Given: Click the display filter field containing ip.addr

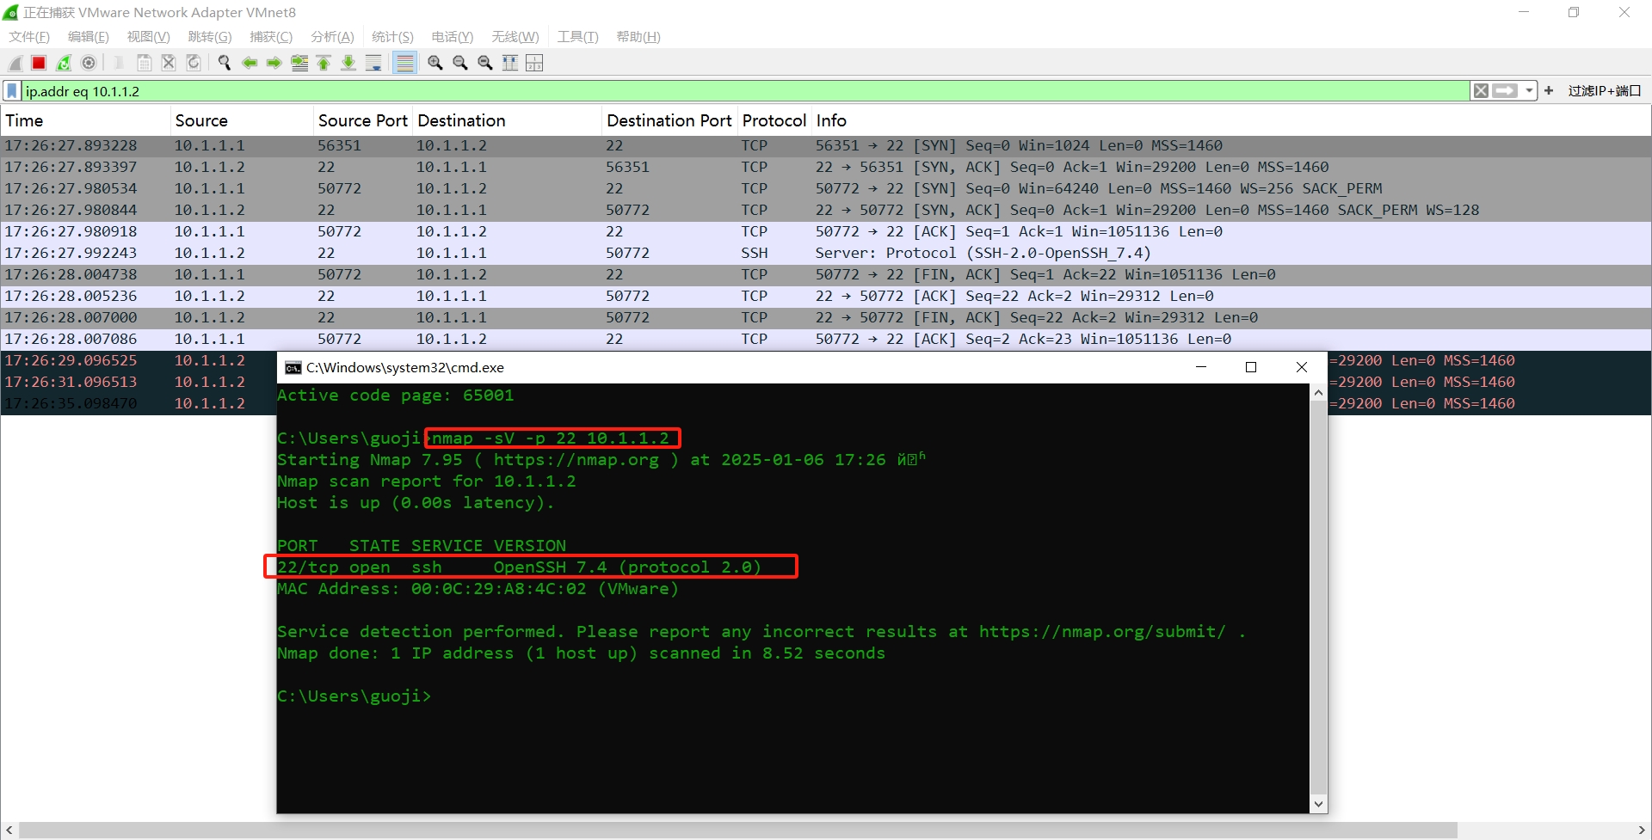Looking at the screenshot, I should (x=745, y=91).
